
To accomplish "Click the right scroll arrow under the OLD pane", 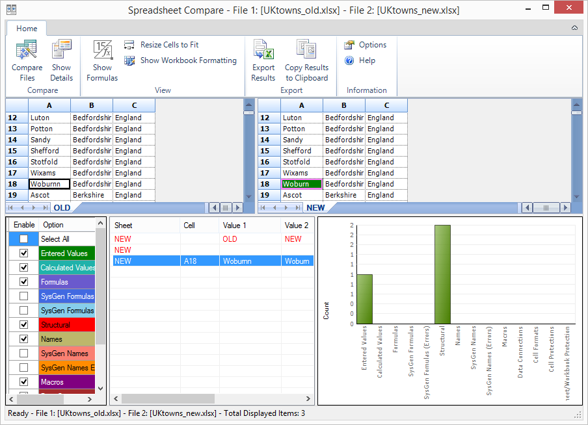I will click(x=238, y=207).
